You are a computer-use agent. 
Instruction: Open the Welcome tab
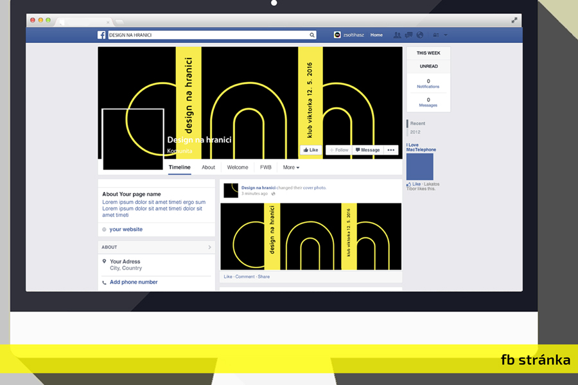click(238, 167)
